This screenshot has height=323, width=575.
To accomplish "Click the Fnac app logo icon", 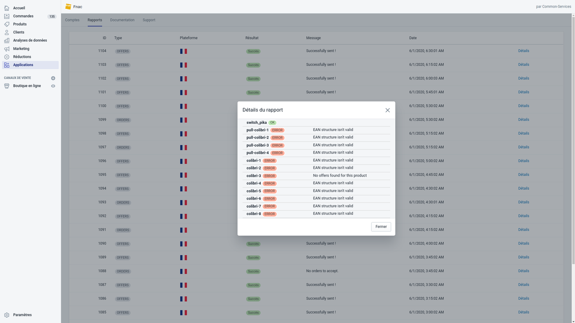I will coord(68,7).
